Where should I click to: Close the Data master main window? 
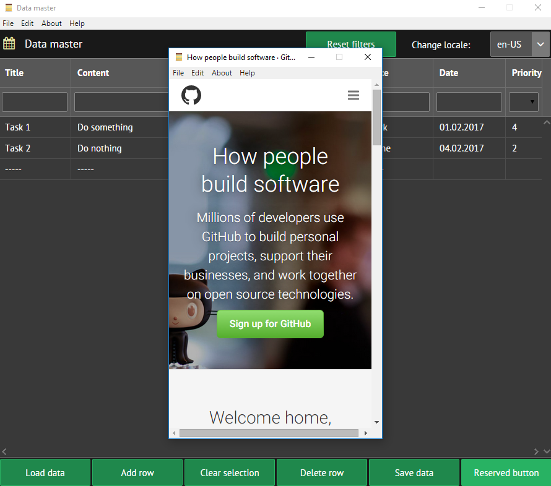point(537,7)
